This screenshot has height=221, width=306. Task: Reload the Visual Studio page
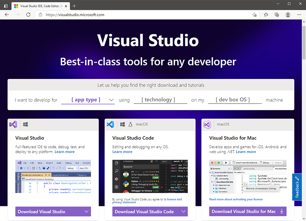click(x=28, y=15)
